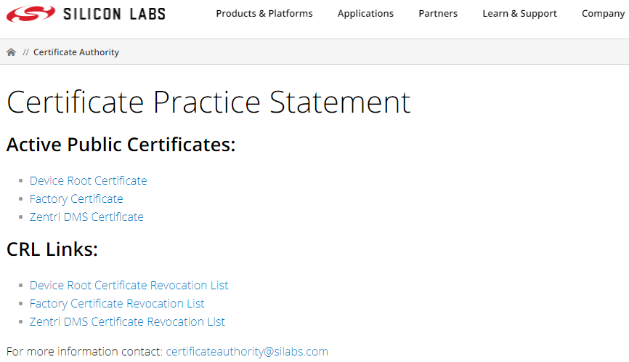The height and width of the screenshot is (362, 629).
Task: Expand the Learn & Support menu
Action: coord(519,14)
